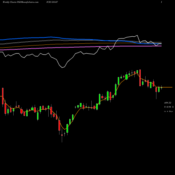
Task: Click the 408.52 price value
Action: point(168,103)
